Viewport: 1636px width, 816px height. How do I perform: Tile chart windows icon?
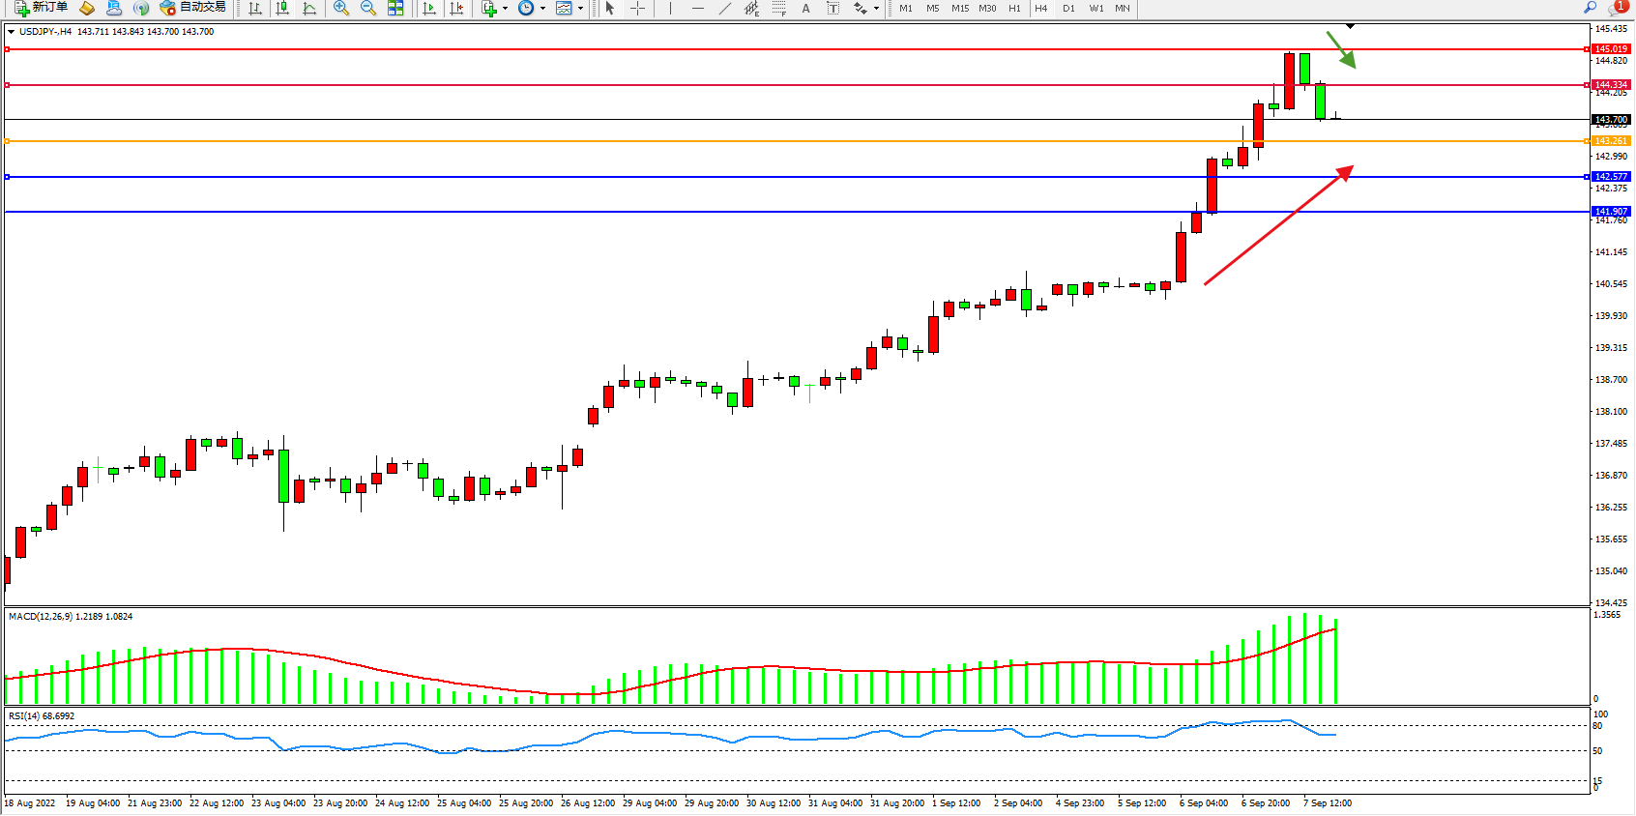pos(395,8)
